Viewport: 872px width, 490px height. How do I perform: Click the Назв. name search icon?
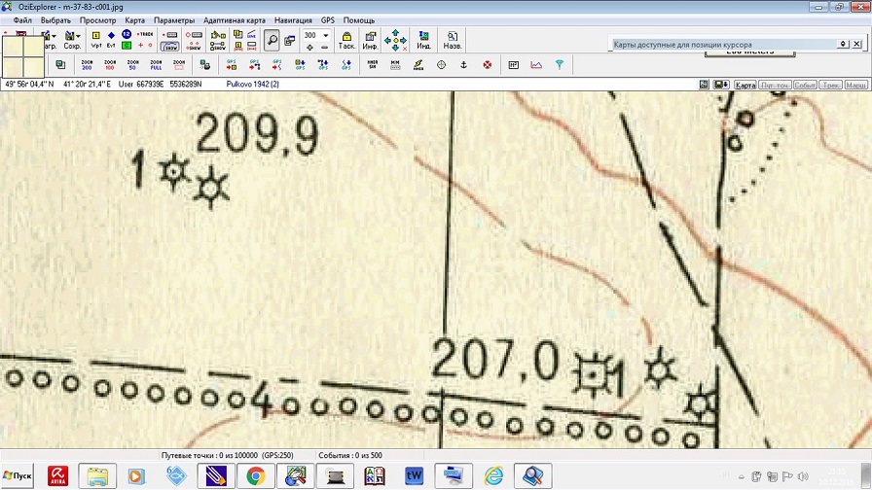point(453,40)
